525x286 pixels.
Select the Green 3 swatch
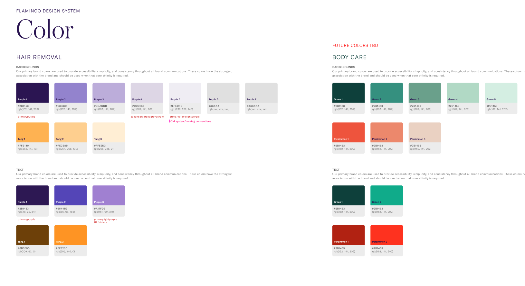[425, 98]
